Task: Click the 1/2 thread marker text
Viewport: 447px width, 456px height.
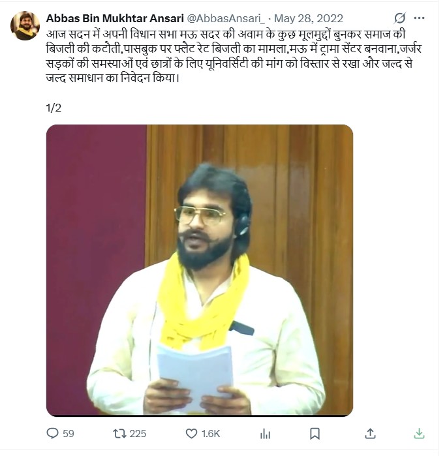Action: [54, 108]
